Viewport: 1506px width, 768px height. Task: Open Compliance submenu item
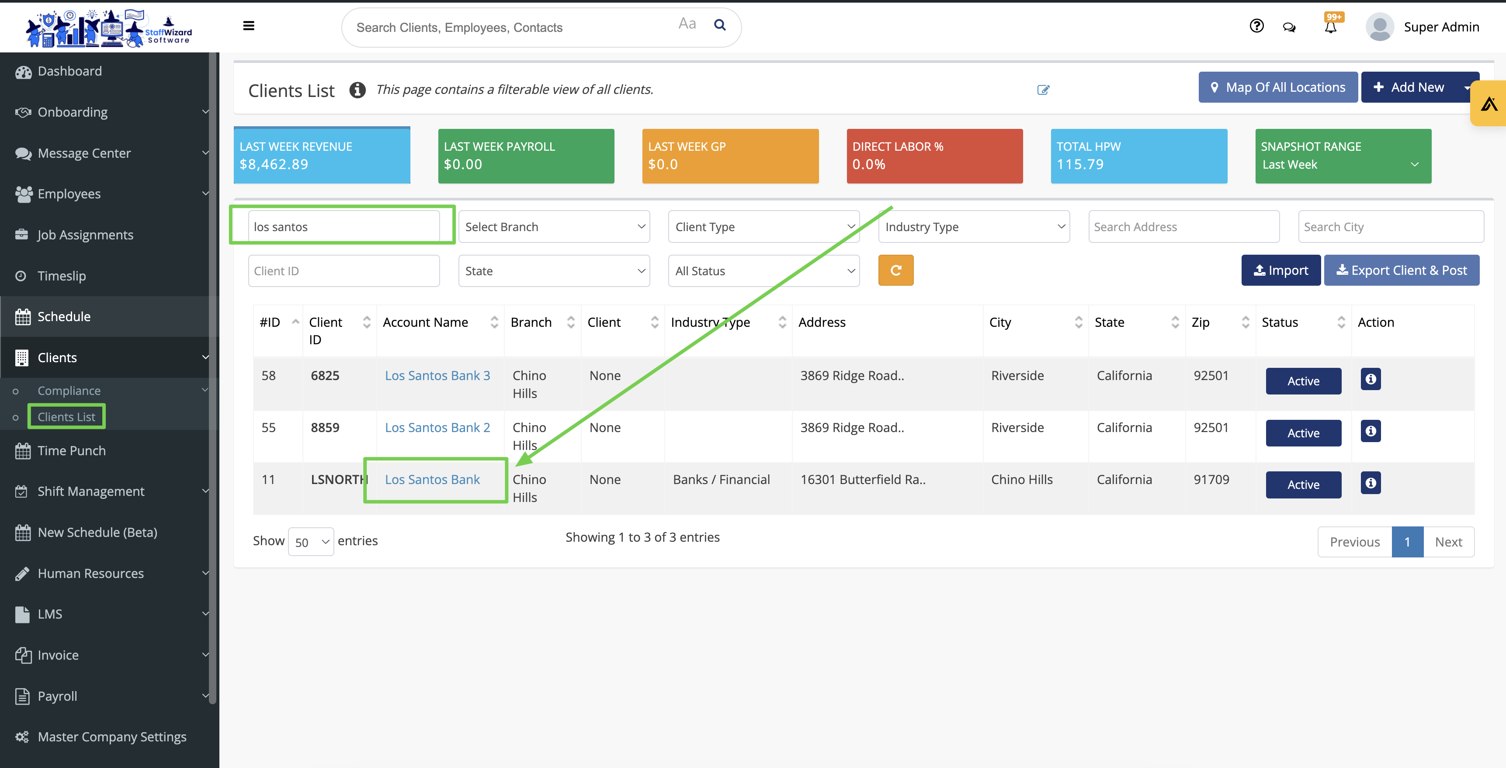[x=69, y=391]
